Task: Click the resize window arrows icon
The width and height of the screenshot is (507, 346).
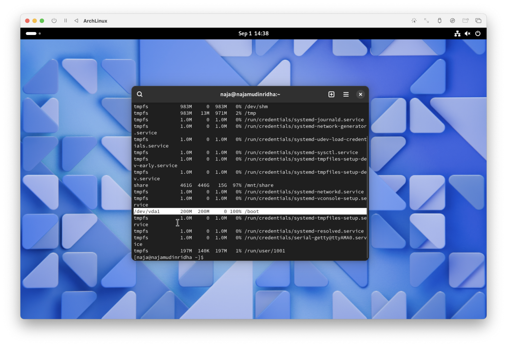Action: click(426, 21)
